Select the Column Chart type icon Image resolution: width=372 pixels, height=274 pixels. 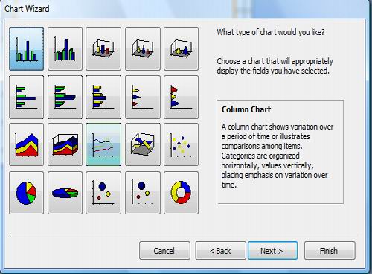pyautogui.click(x=26, y=48)
